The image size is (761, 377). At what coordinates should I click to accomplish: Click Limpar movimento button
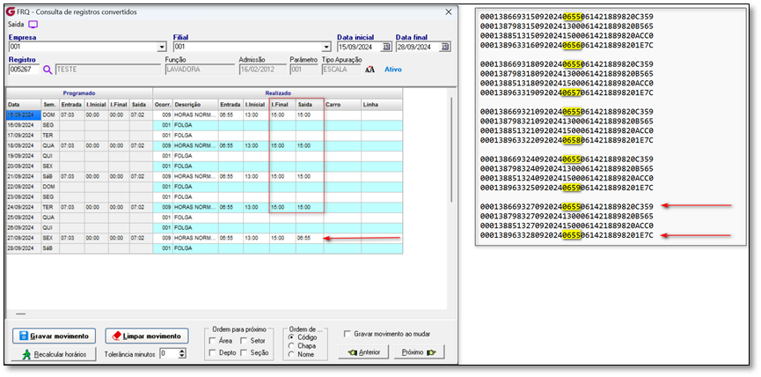[x=147, y=336]
